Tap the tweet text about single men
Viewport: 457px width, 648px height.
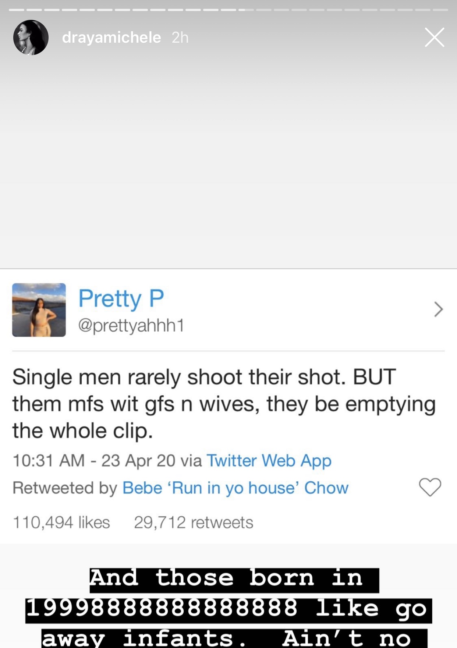click(224, 404)
